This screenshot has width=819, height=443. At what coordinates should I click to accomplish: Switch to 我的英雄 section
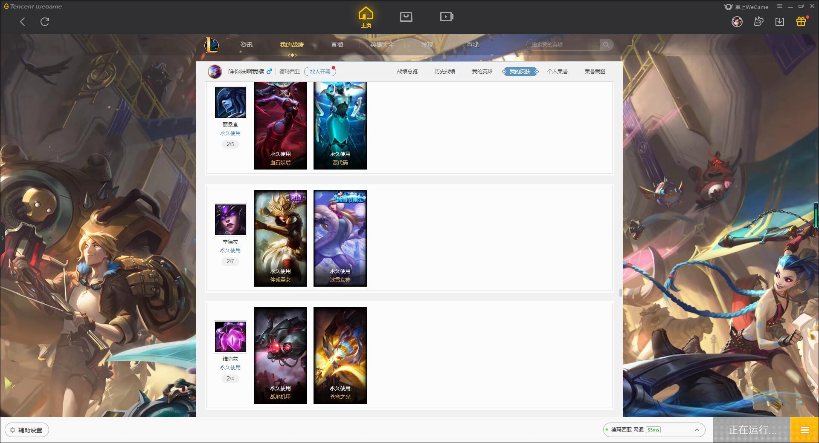(482, 72)
